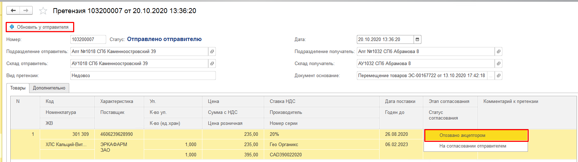Open base document Перемещение товаров link icon
This screenshot has height=162, width=578.
click(x=498, y=76)
